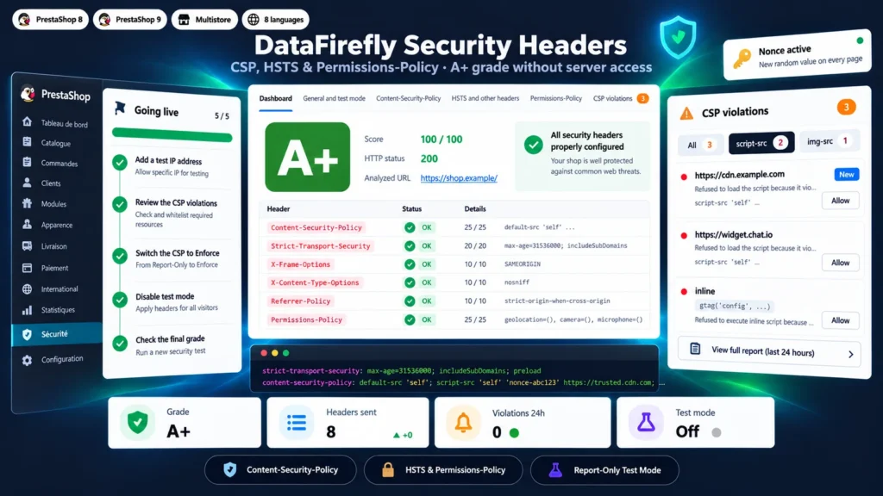Click the PrestaShop 9 badge
Viewport: 883px width, 496px height.
(x=129, y=20)
